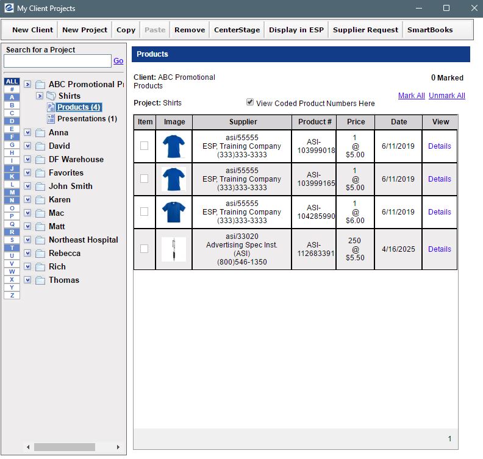
Task: Click the pen product thumbnail image
Action: click(x=174, y=249)
